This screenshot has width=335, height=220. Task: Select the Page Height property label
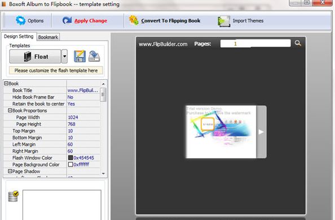pyautogui.click(x=29, y=124)
